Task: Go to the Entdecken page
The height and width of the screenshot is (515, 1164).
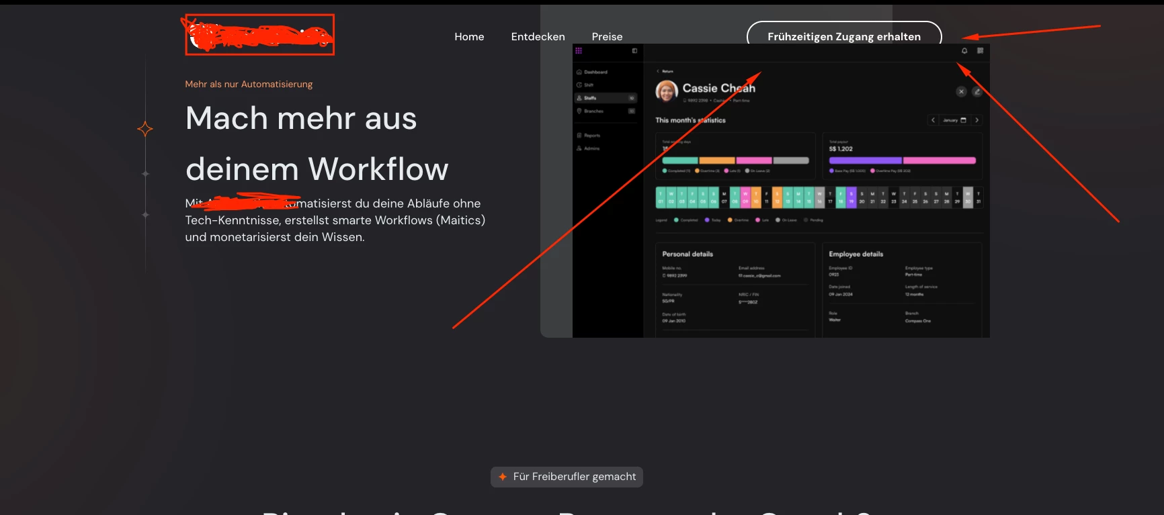Action: [538, 37]
